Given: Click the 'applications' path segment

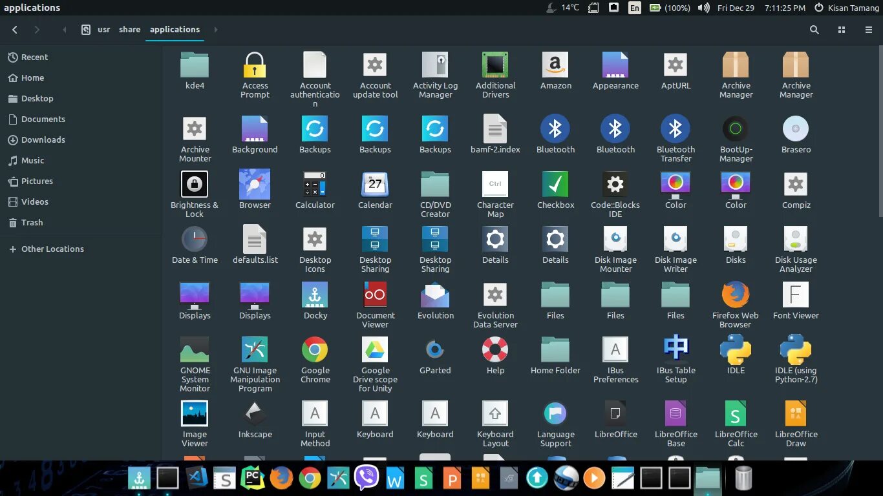Looking at the screenshot, I should (175, 30).
